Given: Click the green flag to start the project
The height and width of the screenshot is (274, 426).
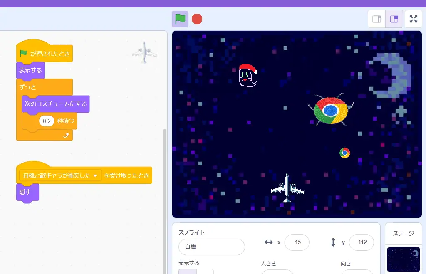Looking at the screenshot, I should [180, 19].
